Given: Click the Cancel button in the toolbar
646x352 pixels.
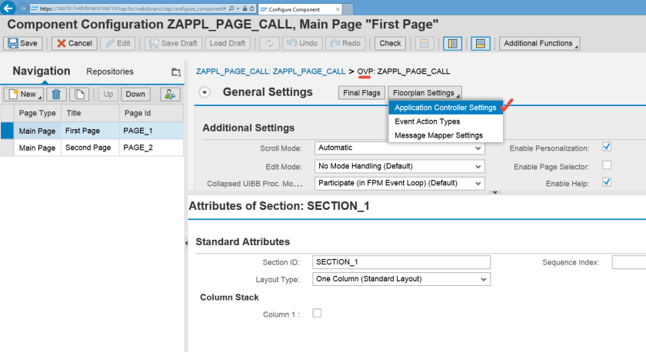Looking at the screenshot, I should 75,43.
